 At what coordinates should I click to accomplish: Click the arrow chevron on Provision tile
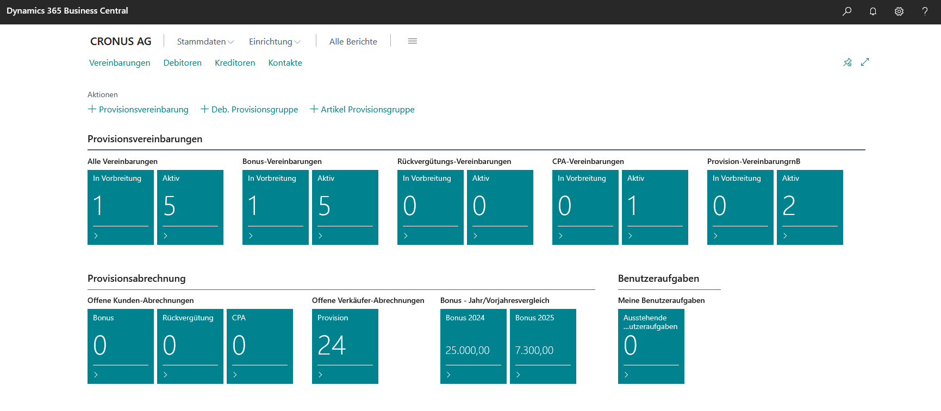(320, 375)
